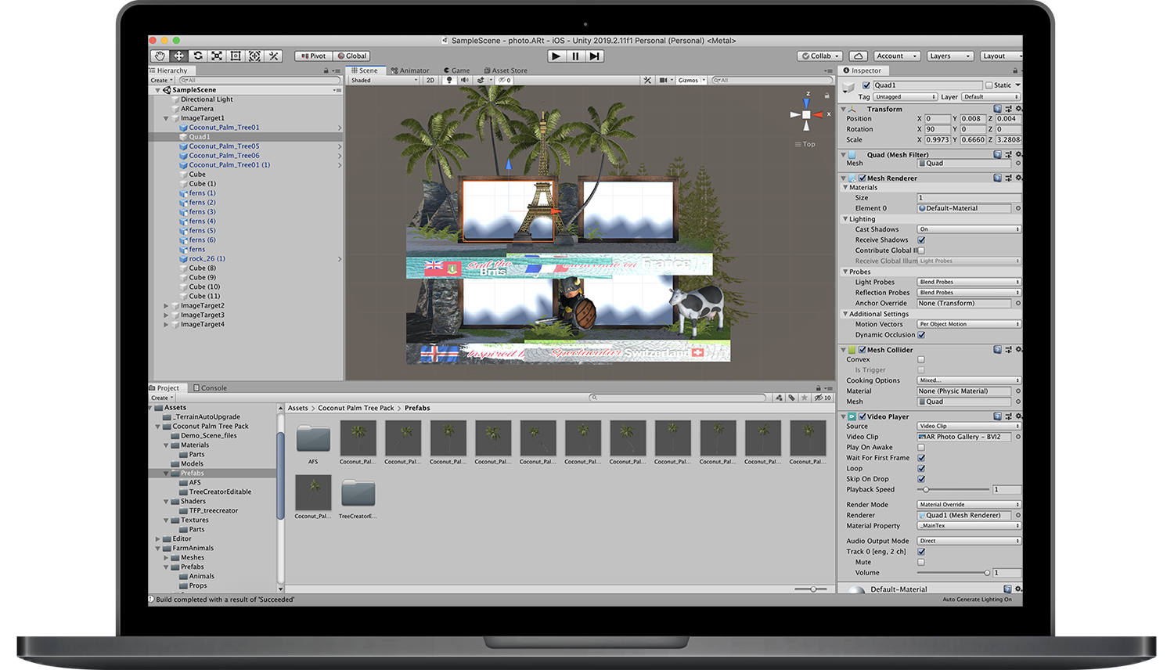
Task: Open Mesh Renderer settings gear
Action: tap(1017, 178)
